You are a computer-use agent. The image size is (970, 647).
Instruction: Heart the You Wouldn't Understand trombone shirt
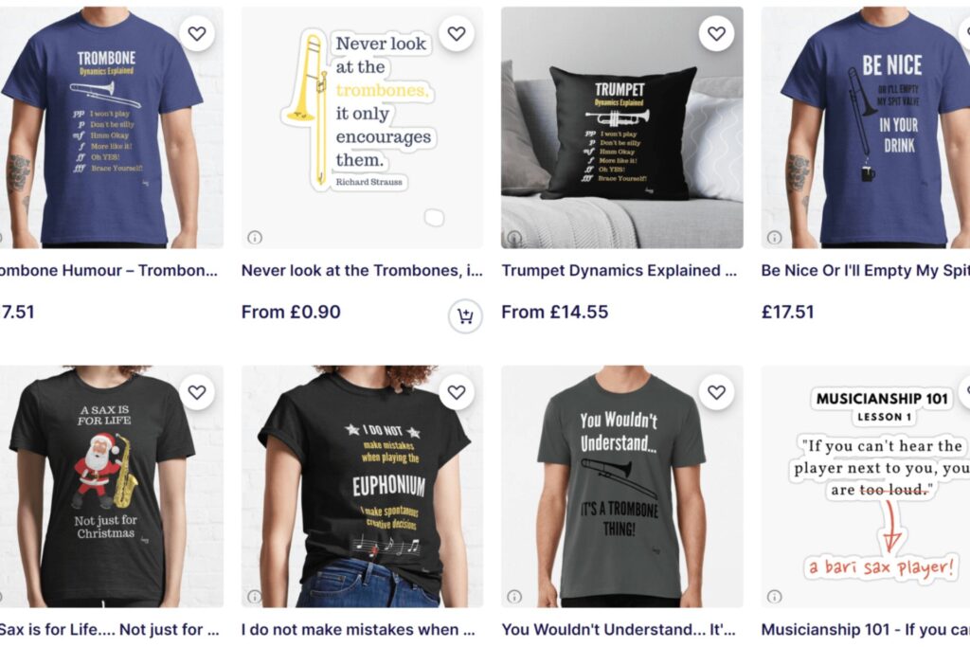[x=716, y=392]
